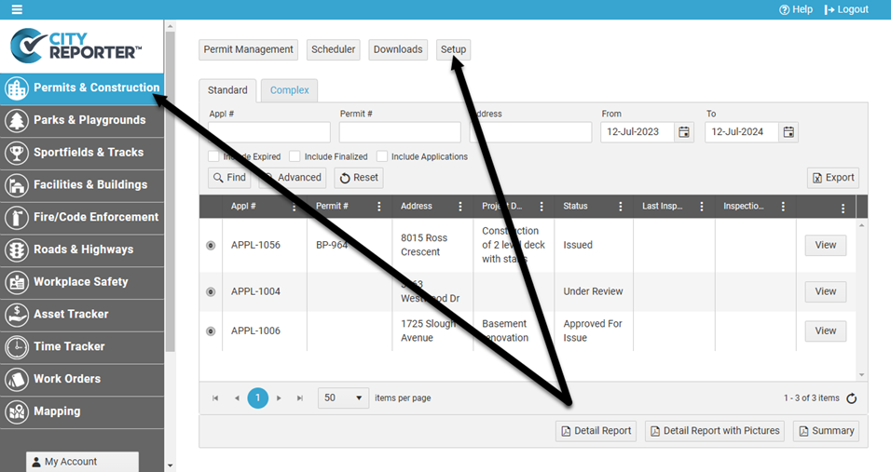Click the sidebar vertical scrollbar

[x=170, y=186]
